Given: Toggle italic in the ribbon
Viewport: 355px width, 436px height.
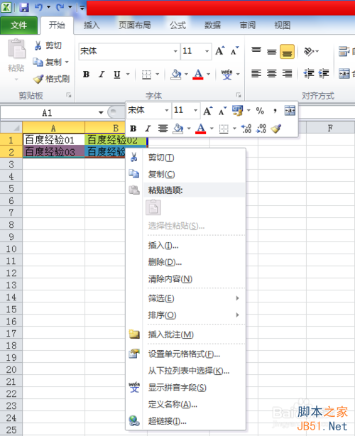Looking at the screenshot, I should click(x=102, y=75).
